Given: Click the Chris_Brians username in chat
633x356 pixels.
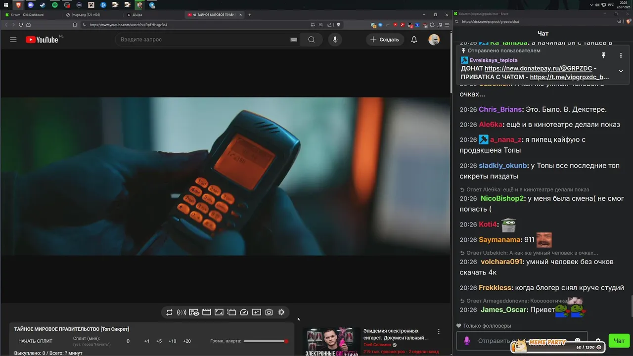Looking at the screenshot, I should click(x=500, y=109).
